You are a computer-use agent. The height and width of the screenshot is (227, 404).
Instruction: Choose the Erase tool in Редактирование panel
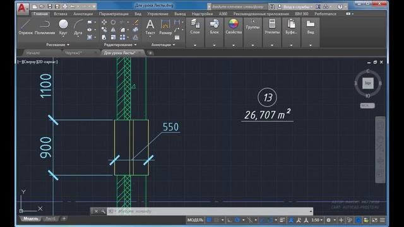[x=136, y=23]
